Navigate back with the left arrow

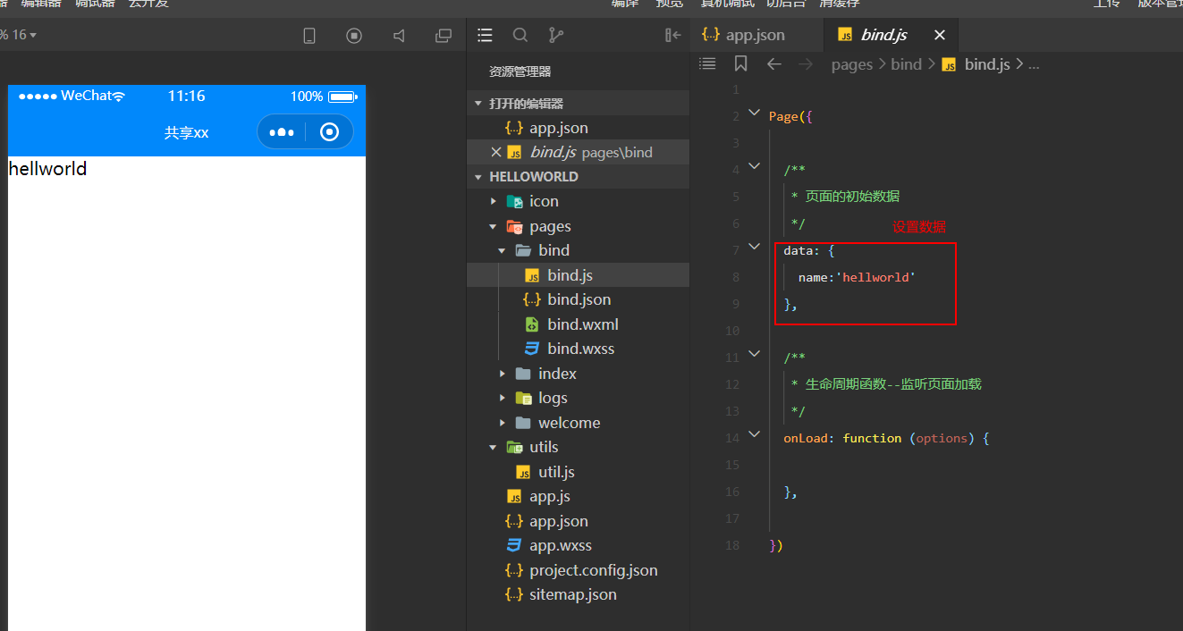tap(774, 63)
